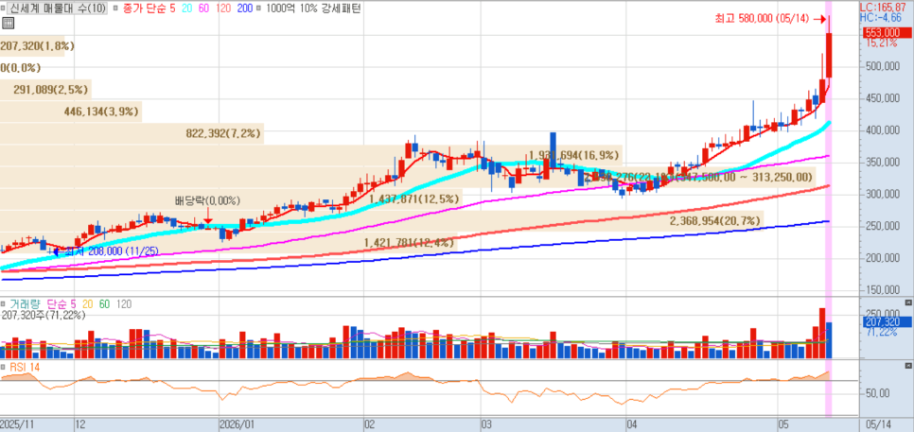The height and width of the screenshot is (432, 914).
Task: Click the square marker before 1000억 10% 강세패턴
Action: pyautogui.click(x=258, y=9)
